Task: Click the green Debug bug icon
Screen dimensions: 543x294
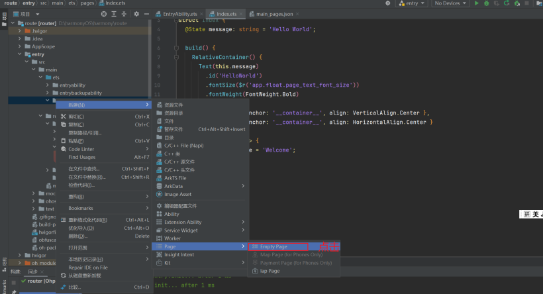Action: click(x=486, y=3)
